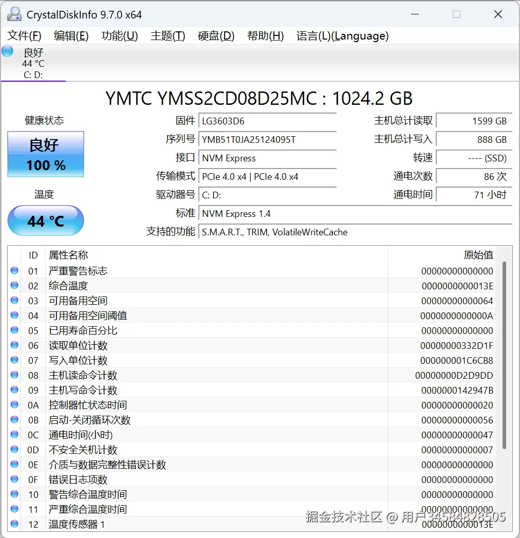
Task: Click status orb for attribute 0F 错误日志项数
Action: [x=14, y=479]
